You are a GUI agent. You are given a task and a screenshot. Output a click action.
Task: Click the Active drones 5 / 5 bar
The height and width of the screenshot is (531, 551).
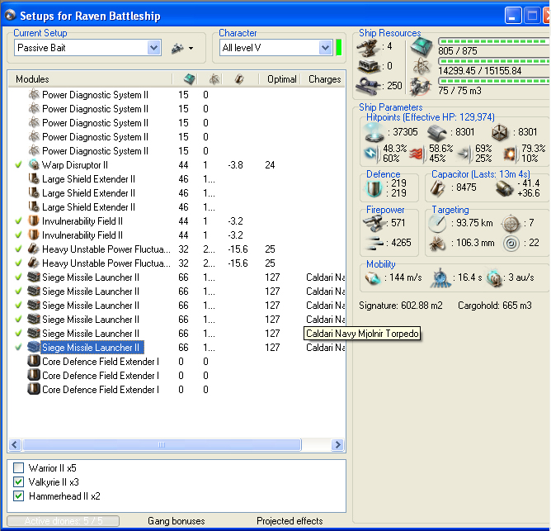point(64,521)
